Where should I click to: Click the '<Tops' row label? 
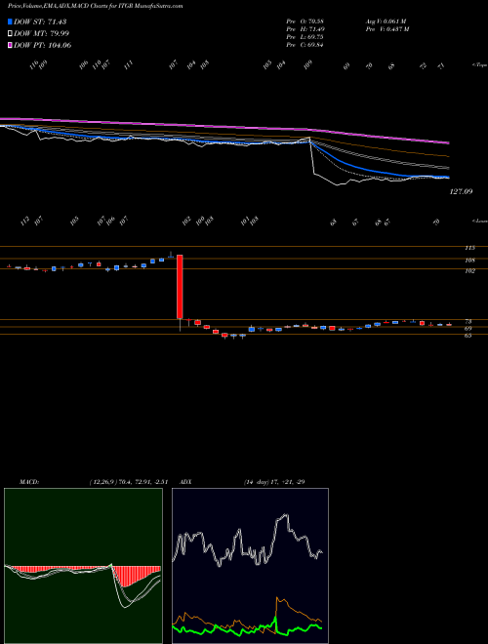click(x=480, y=65)
